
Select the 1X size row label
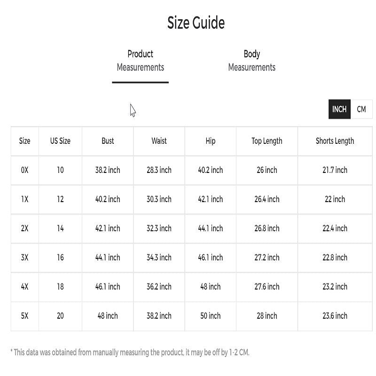pyautogui.click(x=24, y=199)
